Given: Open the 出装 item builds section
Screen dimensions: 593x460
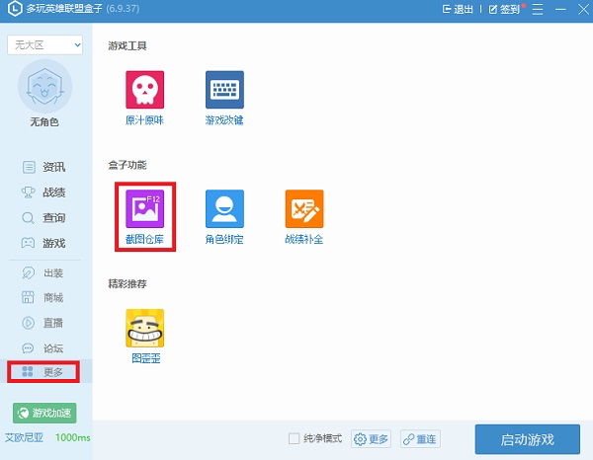Looking at the screenshot, I should click(x=43, y=272).
